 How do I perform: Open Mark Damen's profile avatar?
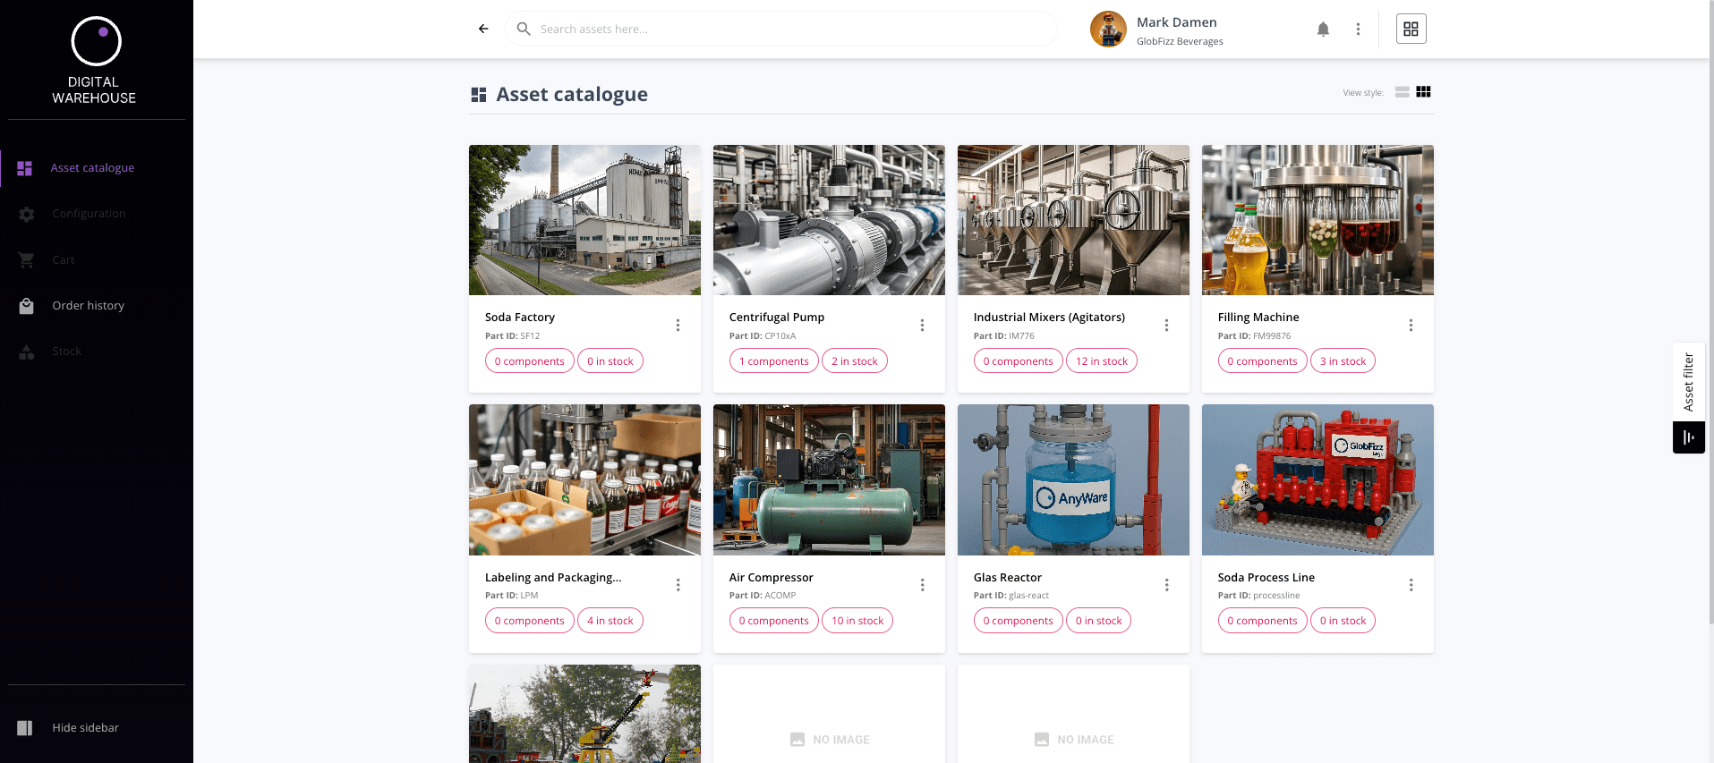click(x=1108, y=30)
